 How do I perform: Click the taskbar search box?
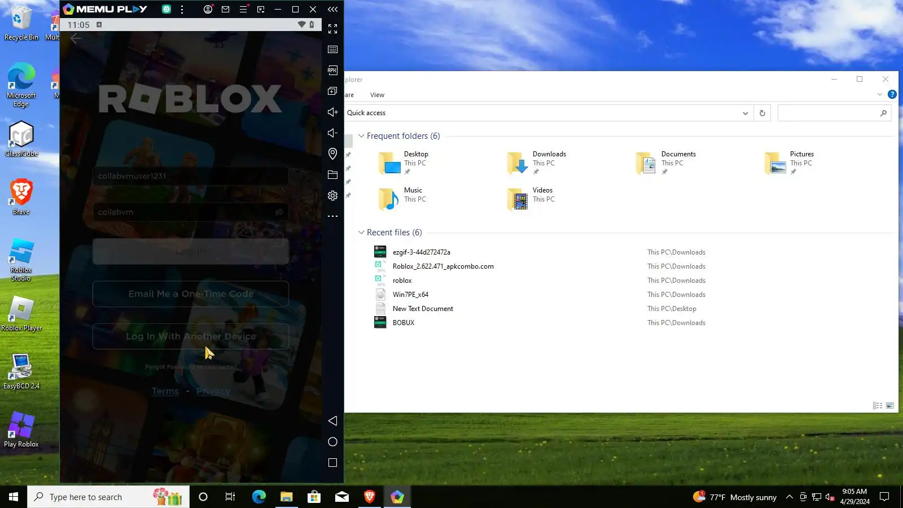(108, 497)
